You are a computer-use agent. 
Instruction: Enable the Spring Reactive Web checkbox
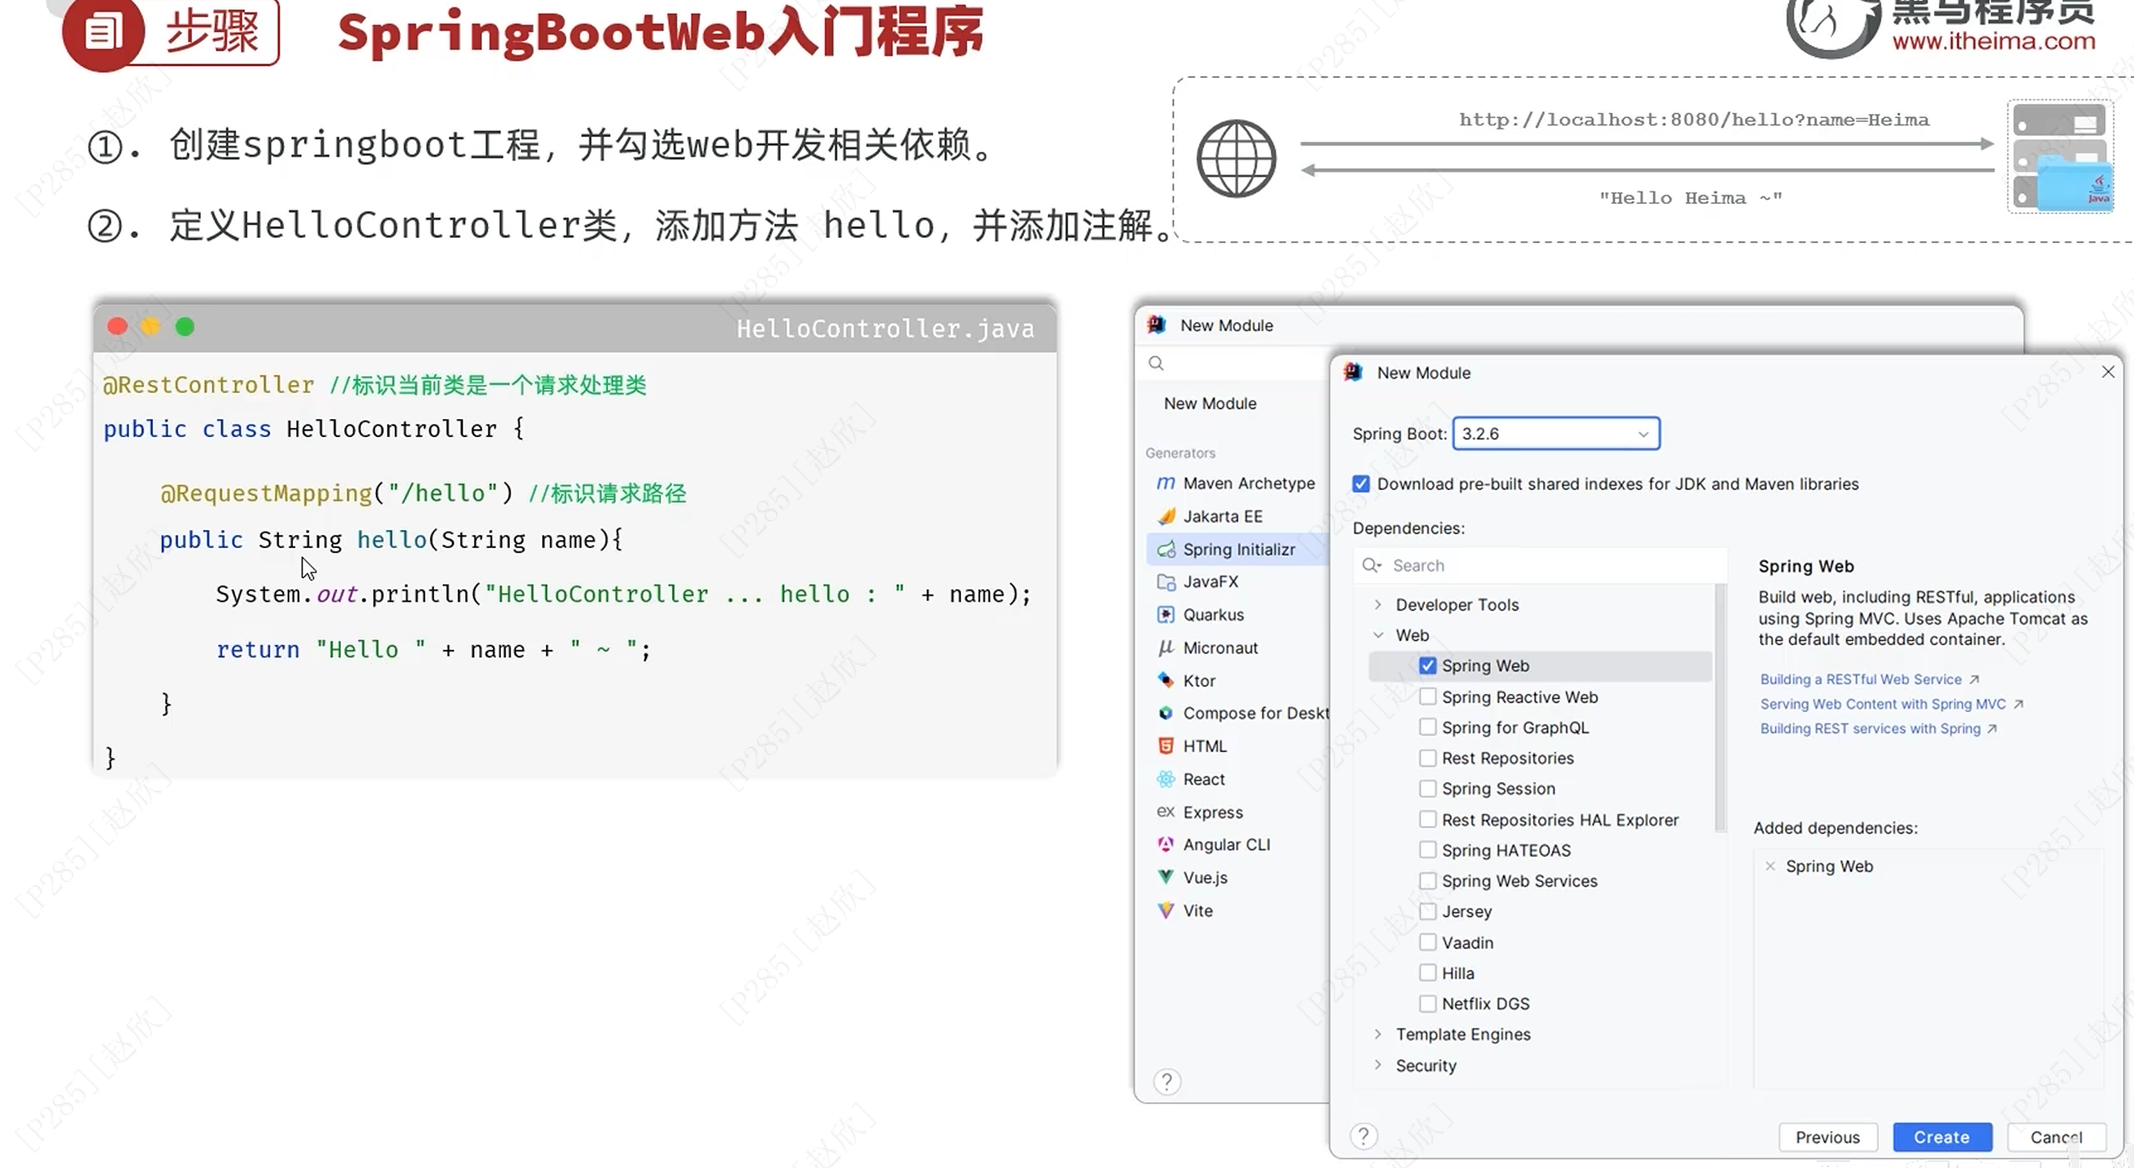(1427, 697)
